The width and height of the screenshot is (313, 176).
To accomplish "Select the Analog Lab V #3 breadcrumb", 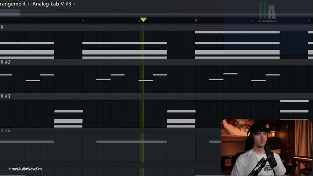I will 52,4.
